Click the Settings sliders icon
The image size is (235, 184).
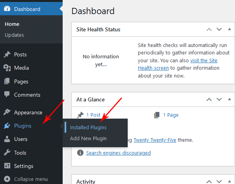pos(7,166)
